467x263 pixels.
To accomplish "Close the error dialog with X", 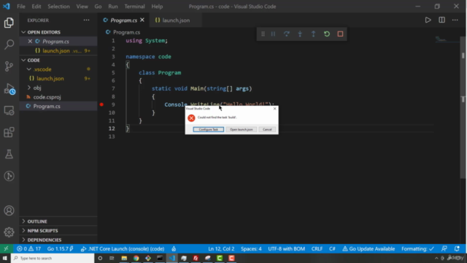I will click(x=274, y=109).
